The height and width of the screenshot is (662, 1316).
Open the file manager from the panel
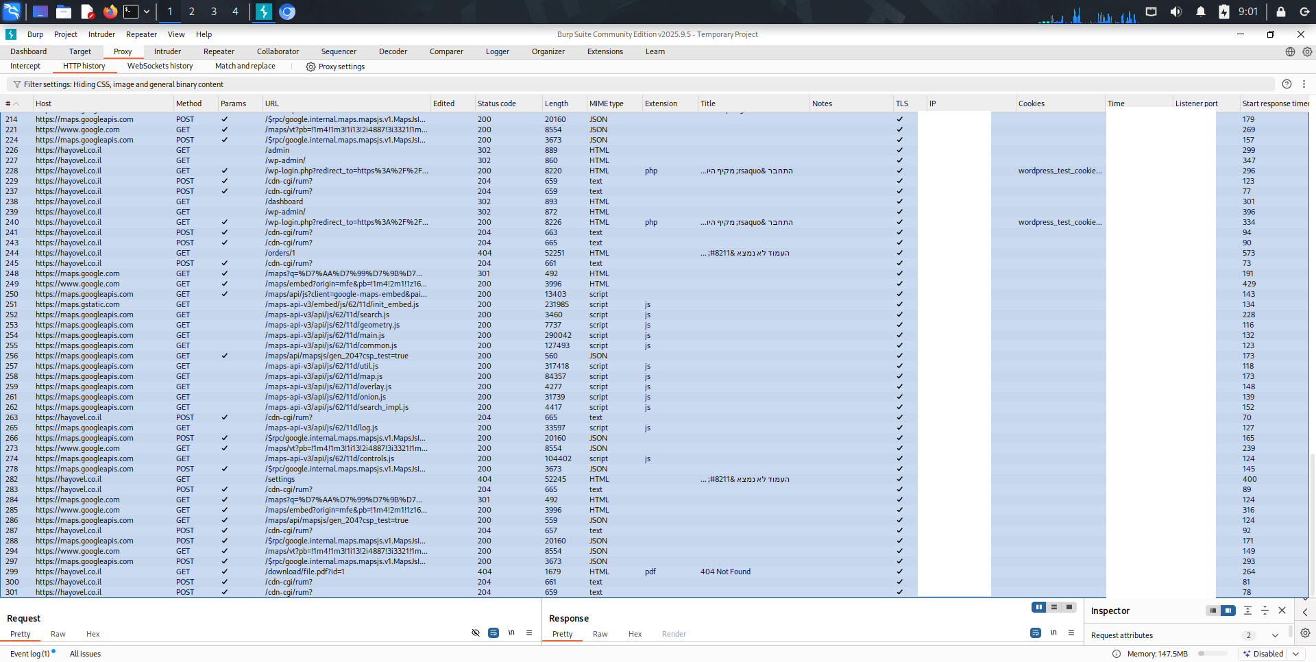tap(64, 12)
